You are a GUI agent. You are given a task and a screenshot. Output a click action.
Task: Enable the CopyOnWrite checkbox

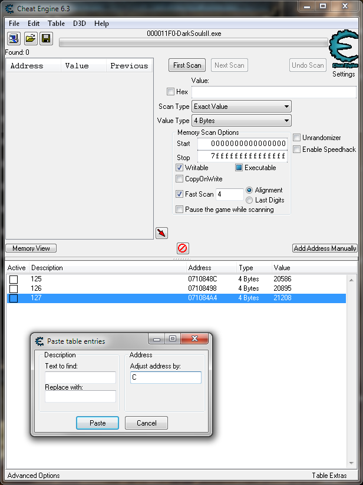[x=179, y=179]
